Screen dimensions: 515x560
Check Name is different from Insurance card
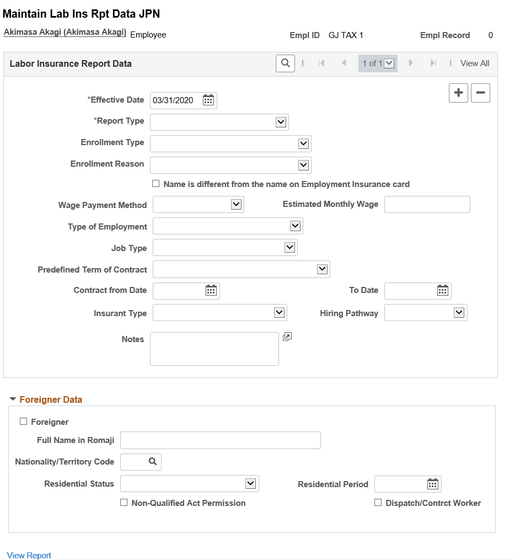[x=155, y=184]
